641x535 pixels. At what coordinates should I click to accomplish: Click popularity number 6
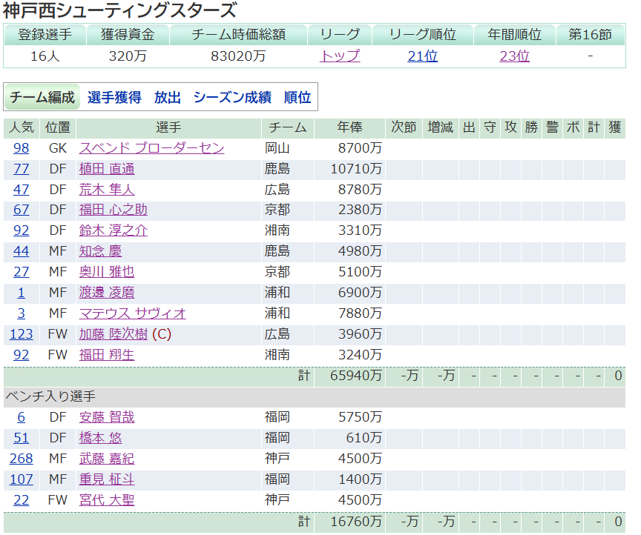22,417
